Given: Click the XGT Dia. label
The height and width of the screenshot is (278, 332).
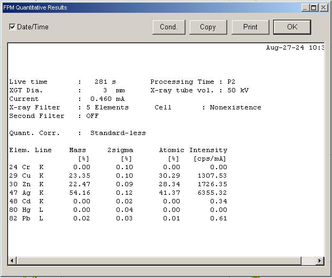Looking at the screenshot, I should coord(26,90).
